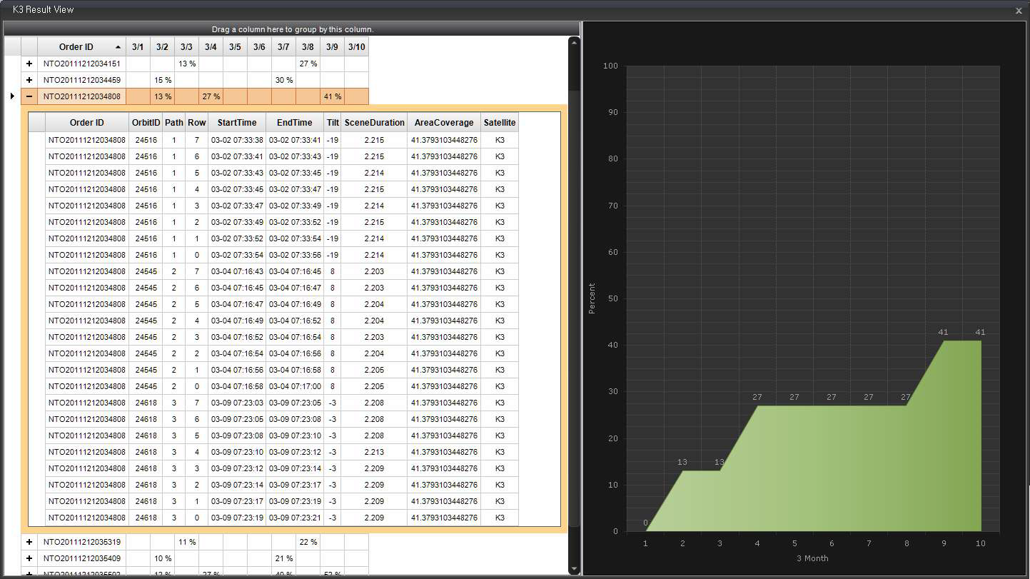Sort detail table by Row header
Screen dimensions: 1030x579
point(197,123)
